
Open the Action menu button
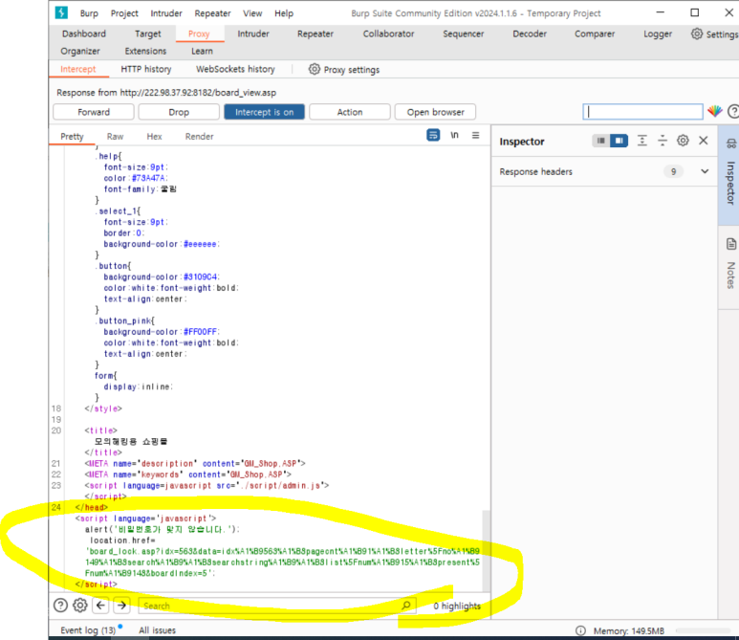click(x=350, y=112)
